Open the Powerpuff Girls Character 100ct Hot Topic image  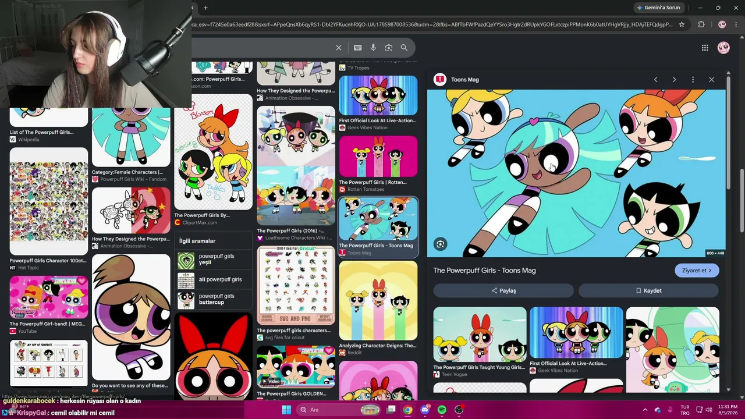(49, 201)
